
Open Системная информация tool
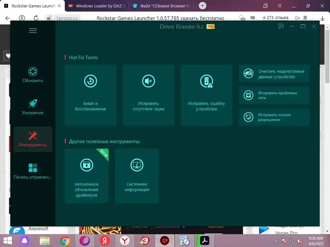pyautogui.click(x=137, y=176)
